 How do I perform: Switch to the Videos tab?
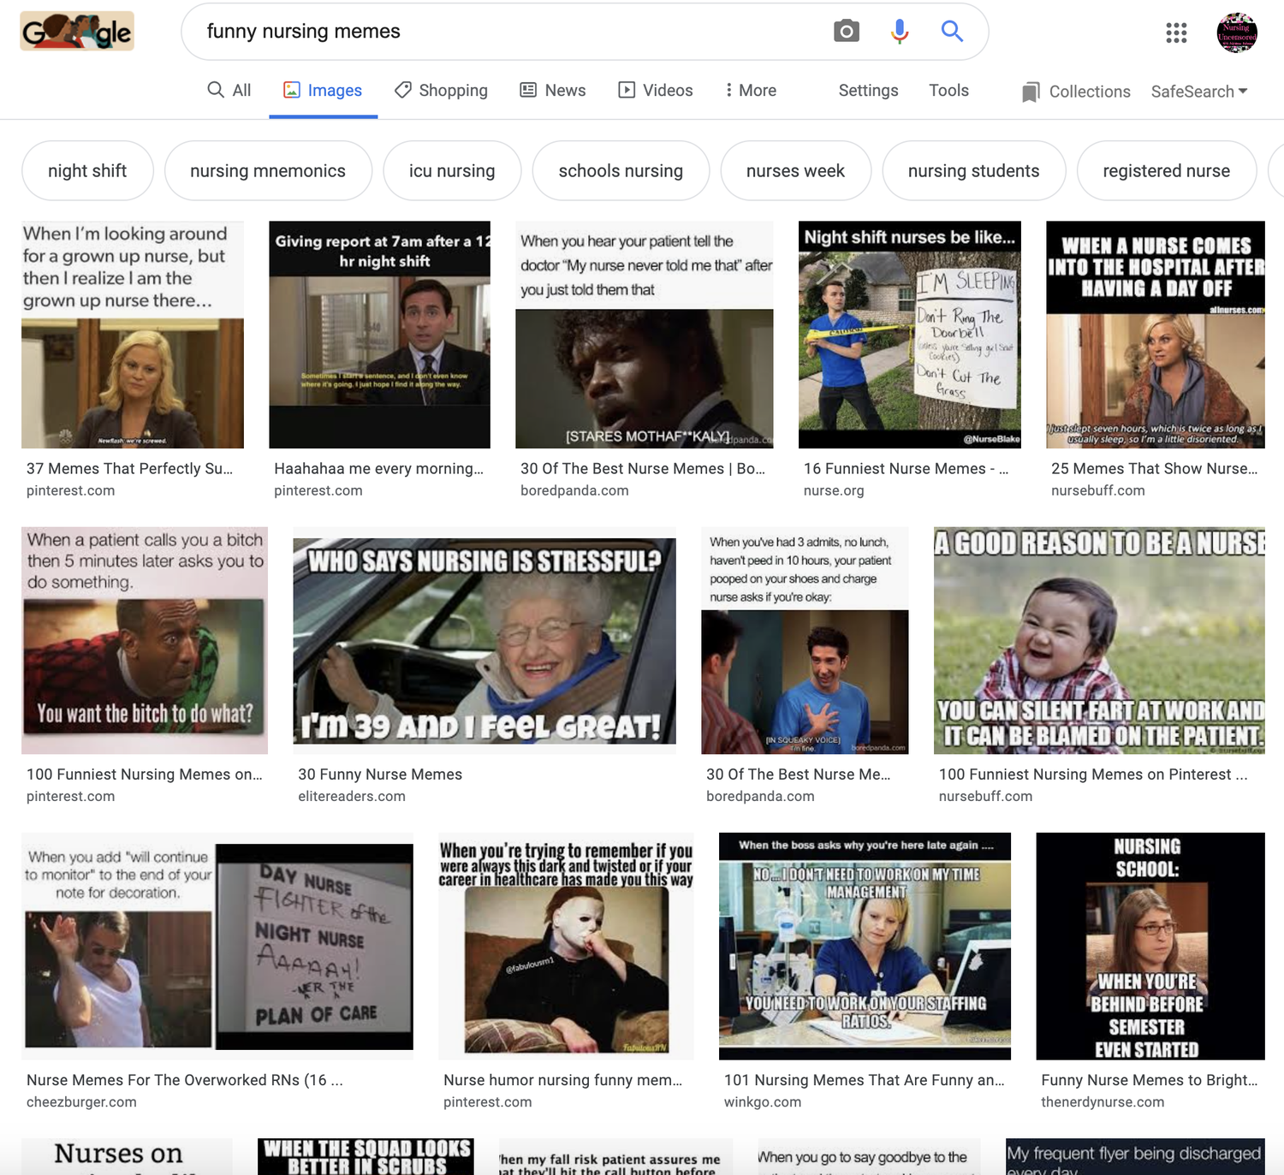tap(656, 90)
